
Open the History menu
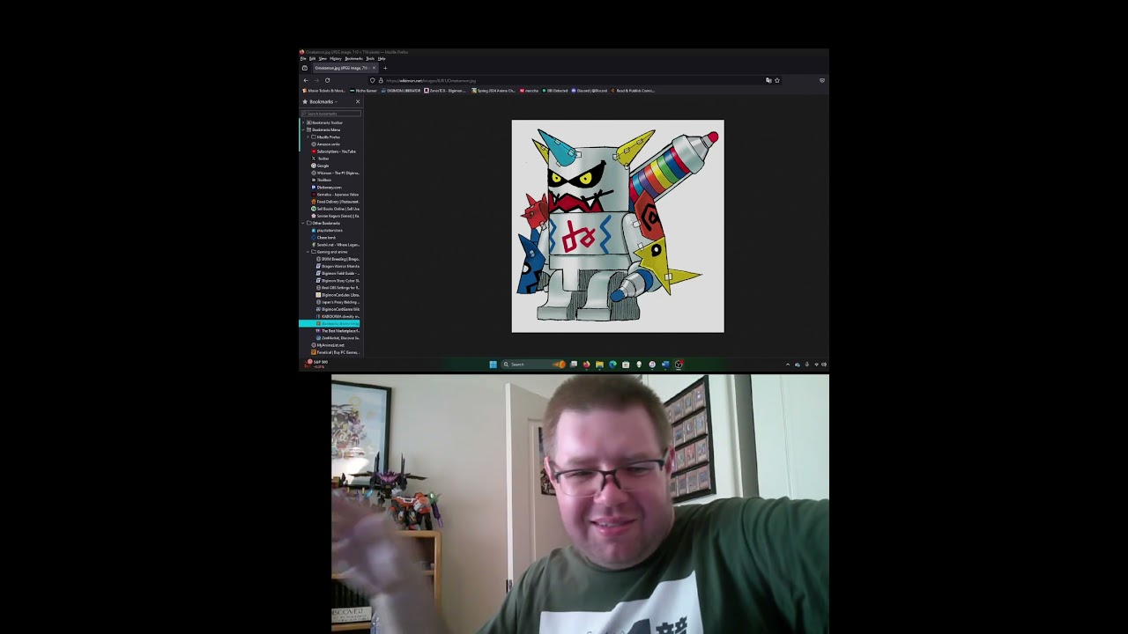(x=336, y=58)
